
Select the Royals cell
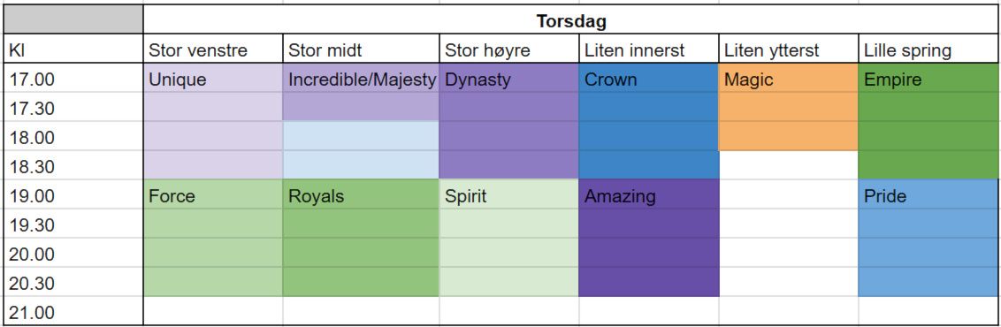362,194
